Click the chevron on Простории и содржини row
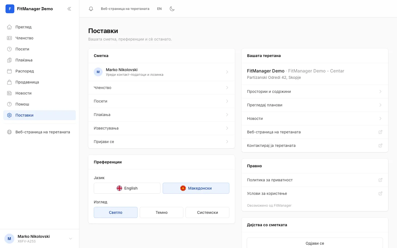 coord(380,91)
